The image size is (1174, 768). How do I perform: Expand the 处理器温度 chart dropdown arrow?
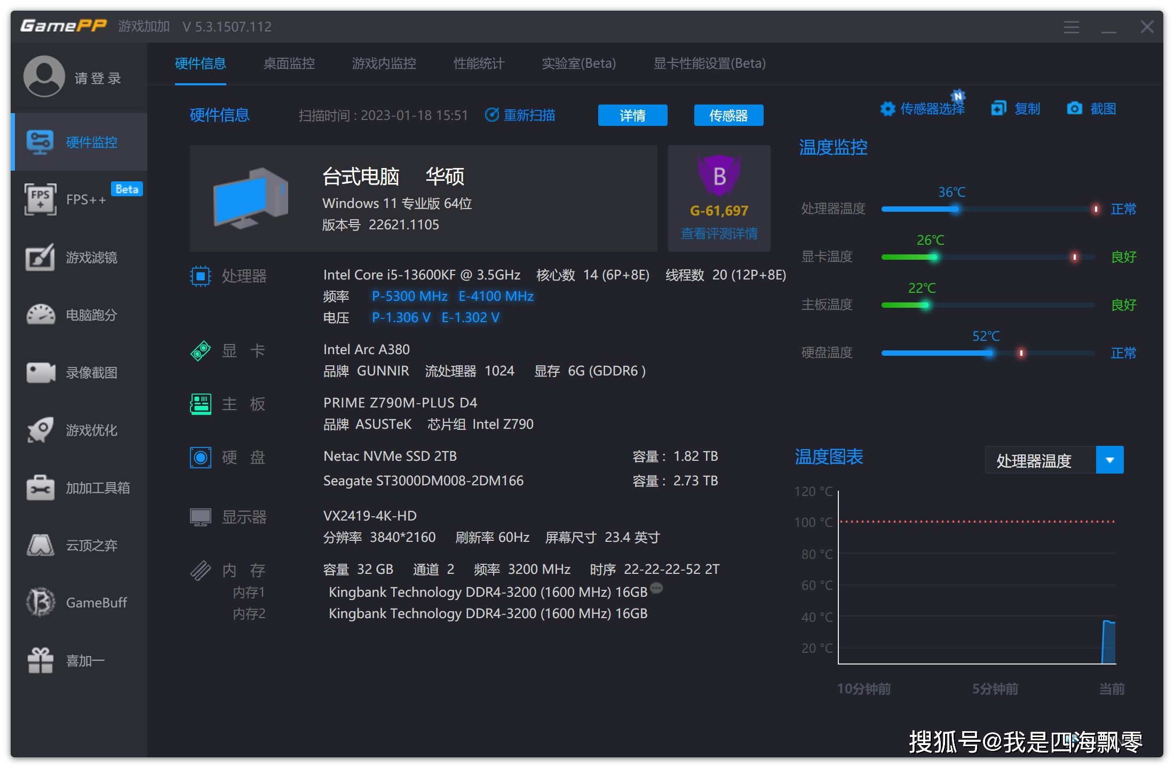coord(1110,460)
